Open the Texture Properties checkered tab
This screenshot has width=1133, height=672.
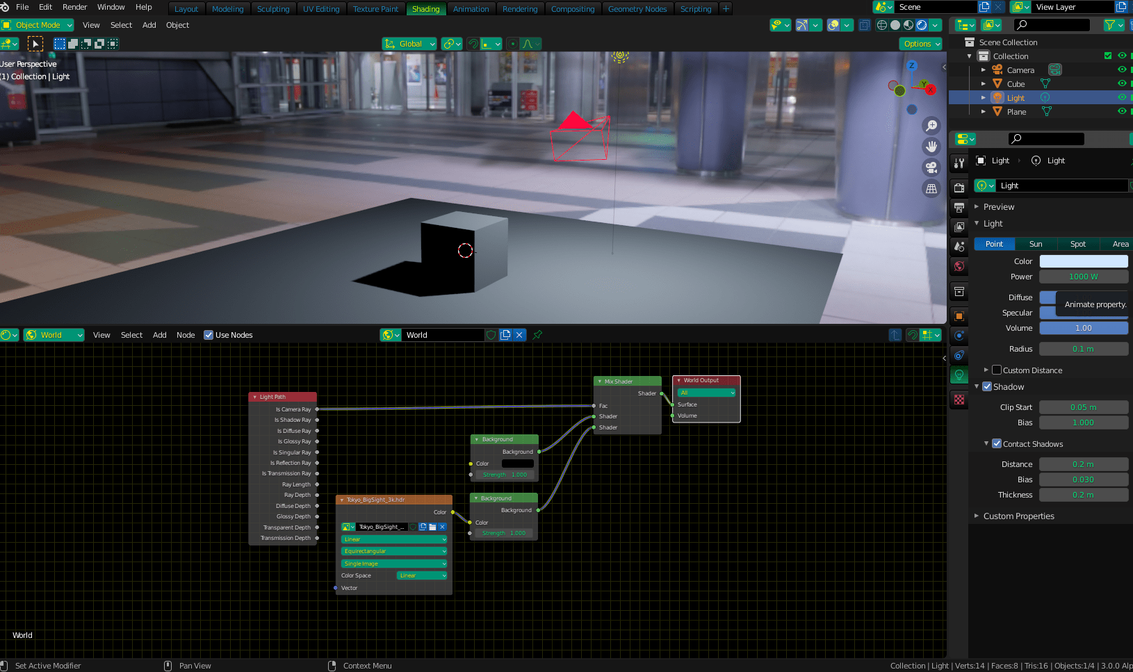(x=959, y=400)
